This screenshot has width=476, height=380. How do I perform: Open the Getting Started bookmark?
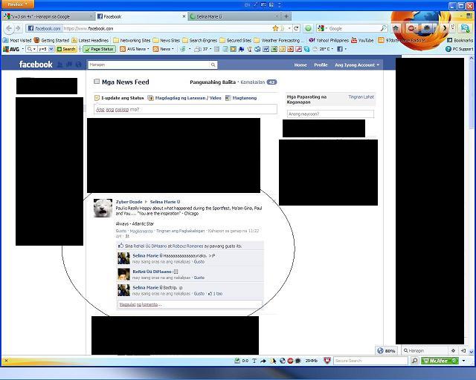(x=51, y=40)
